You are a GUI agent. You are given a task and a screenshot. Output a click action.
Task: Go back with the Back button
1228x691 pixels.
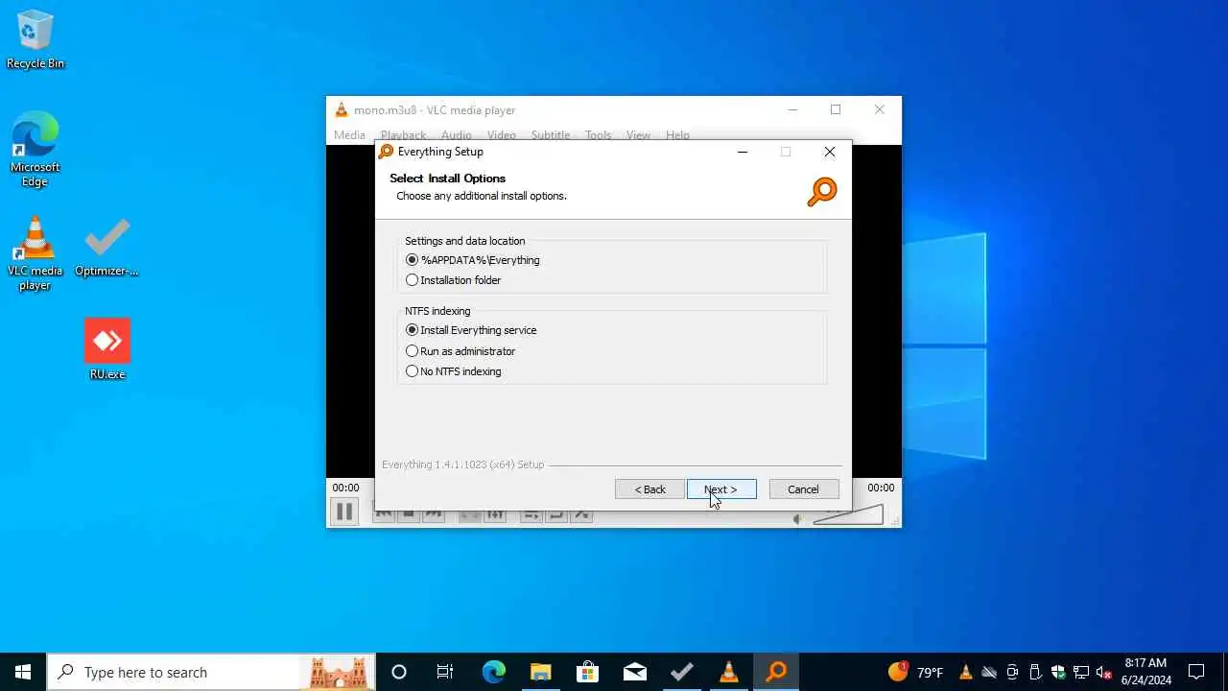point(649,489)
